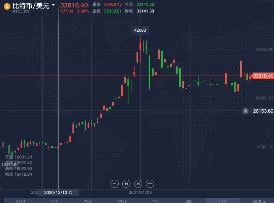Open the 比特币/美元 symbol dropdown arrow
This screenshot has height=203, width=274.
tap(53, 5)
